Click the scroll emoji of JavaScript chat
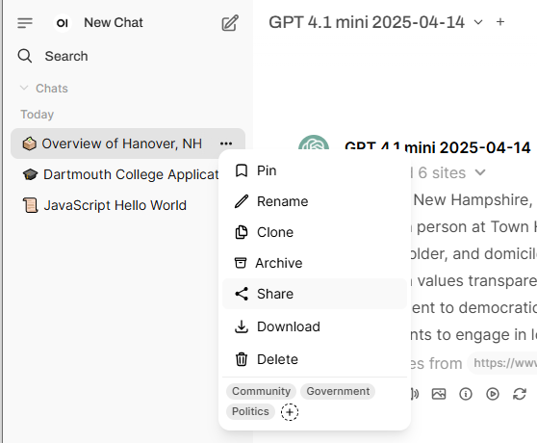537x443 pixels. (x=30, y=205)
